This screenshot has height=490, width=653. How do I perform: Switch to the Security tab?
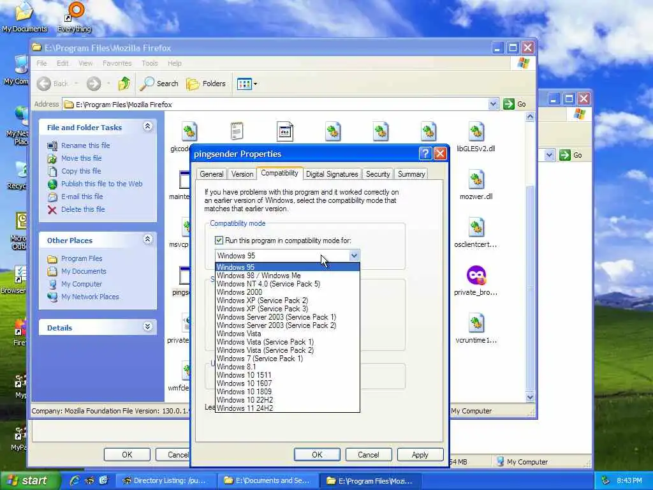(x=378, y=174)
